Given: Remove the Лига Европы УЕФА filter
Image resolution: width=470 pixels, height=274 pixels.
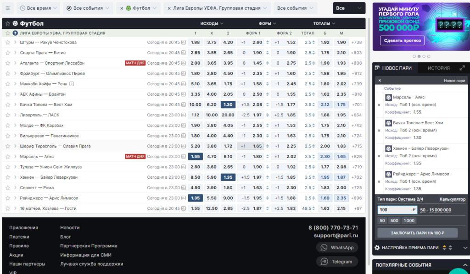Looking at the screenshot, I should click(169, 8).
